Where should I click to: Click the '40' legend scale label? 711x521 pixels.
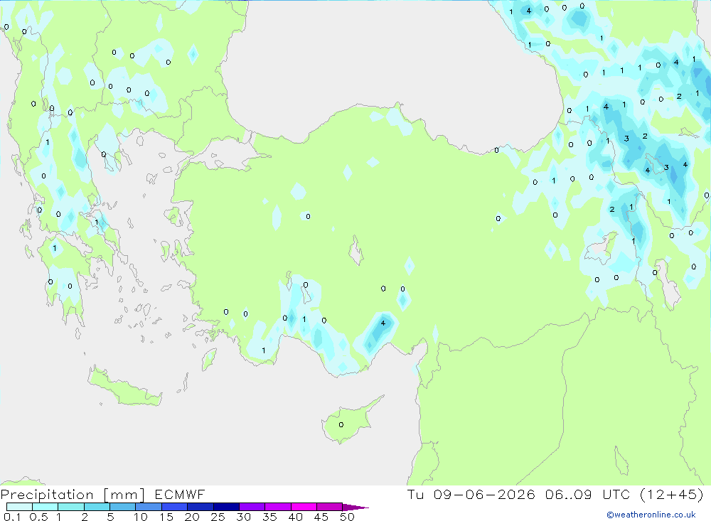tap(295, 517)
